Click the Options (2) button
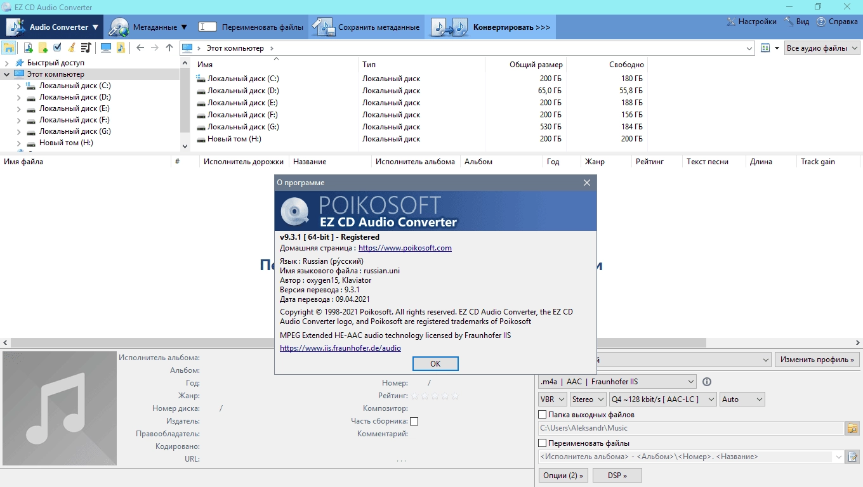The width and height of the screenshot is (863, 487). (x=563, y=475)
